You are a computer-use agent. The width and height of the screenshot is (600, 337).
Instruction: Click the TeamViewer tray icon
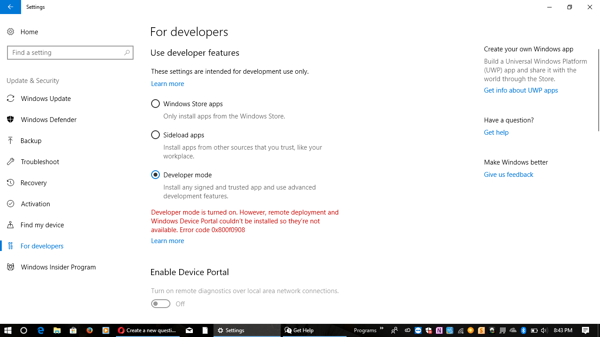pyautogui.click(x=418, y=330)
